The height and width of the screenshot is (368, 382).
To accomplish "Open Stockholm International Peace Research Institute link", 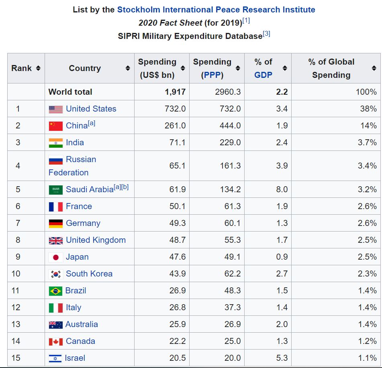I will click(216, 10).
